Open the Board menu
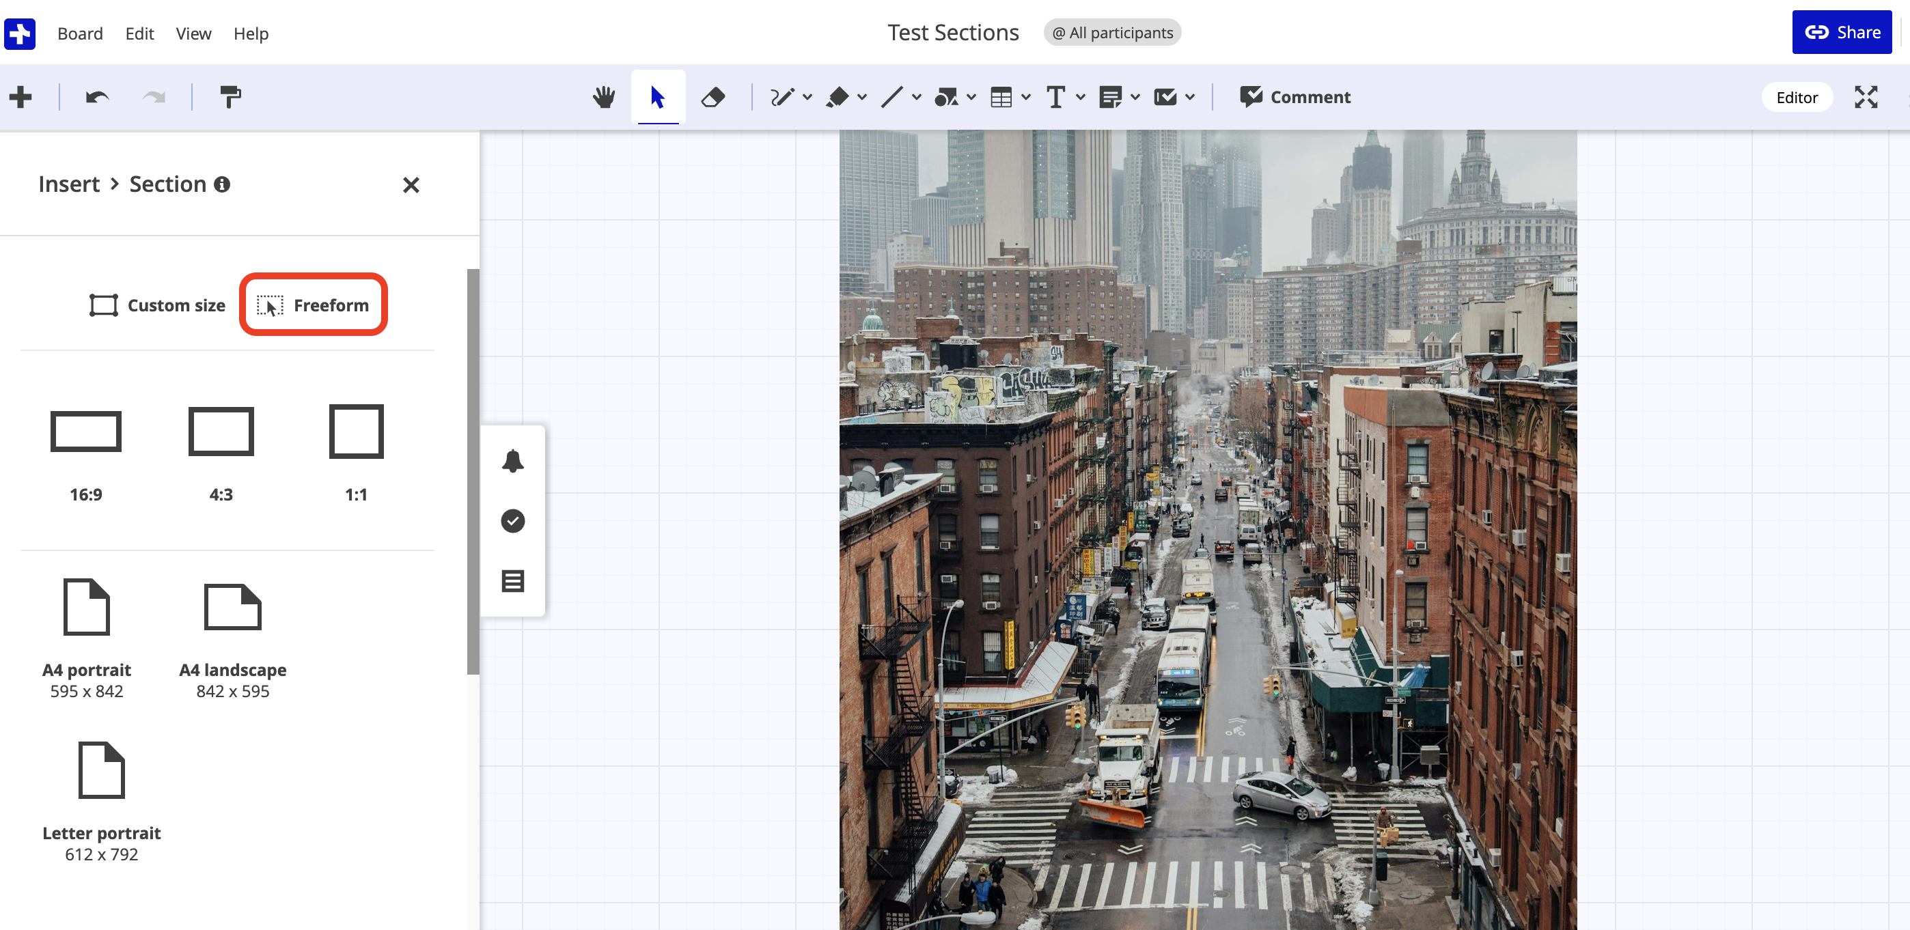Image resolution: width=1910 pixels, height=930 pixels. coord(80,33)
